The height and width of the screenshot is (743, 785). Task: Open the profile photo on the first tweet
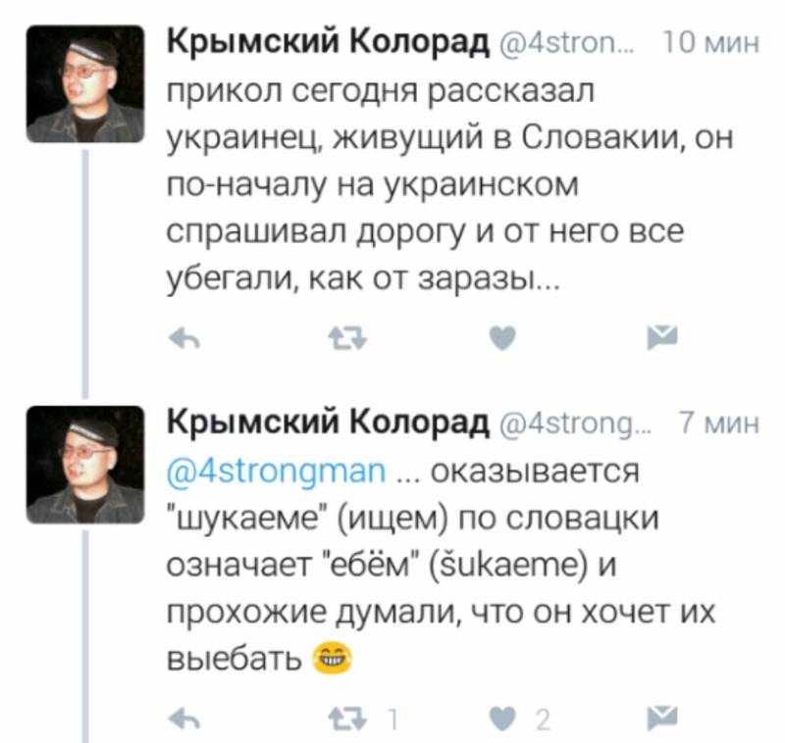coord(86,85)
